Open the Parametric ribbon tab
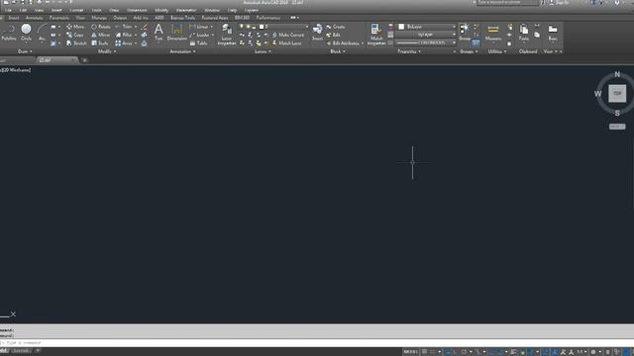The image size is (634, 356). click(x=59, y=18)
